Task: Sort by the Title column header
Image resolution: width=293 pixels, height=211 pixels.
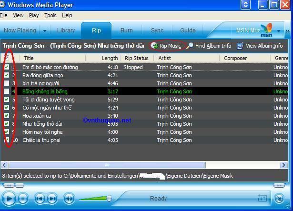Action: coord(53,58)
